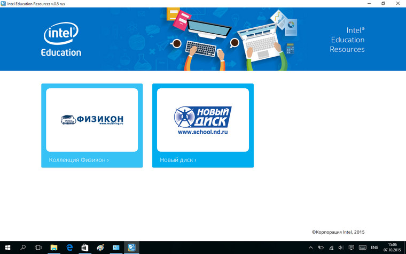Open the Windows Start menu
Image resolution: width=406 pixels, height=254 pixels.
tap(7, 248)
